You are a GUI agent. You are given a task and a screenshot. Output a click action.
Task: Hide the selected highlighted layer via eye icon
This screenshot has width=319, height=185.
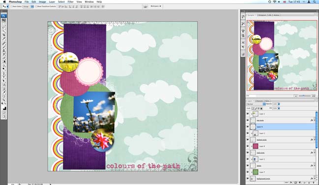pyautogui.click(x=248, y=127)
